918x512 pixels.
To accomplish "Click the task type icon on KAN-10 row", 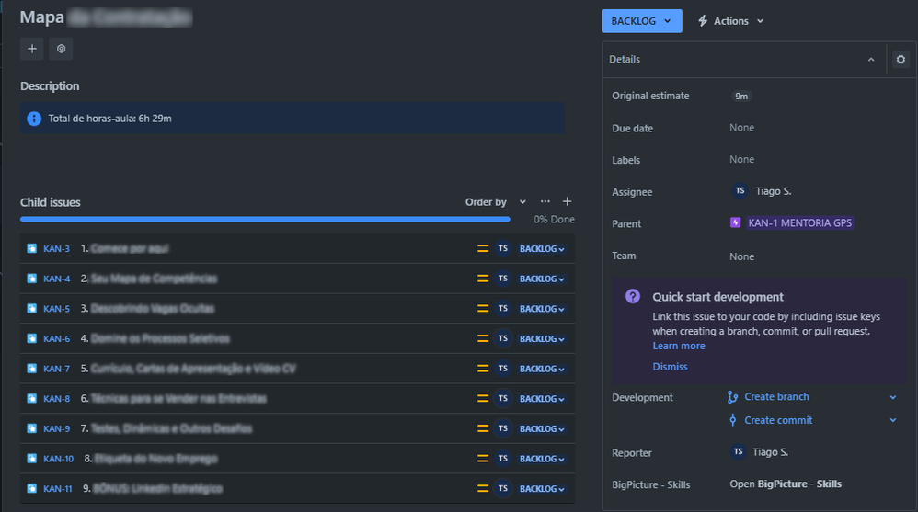I will [x=31, y=459].
